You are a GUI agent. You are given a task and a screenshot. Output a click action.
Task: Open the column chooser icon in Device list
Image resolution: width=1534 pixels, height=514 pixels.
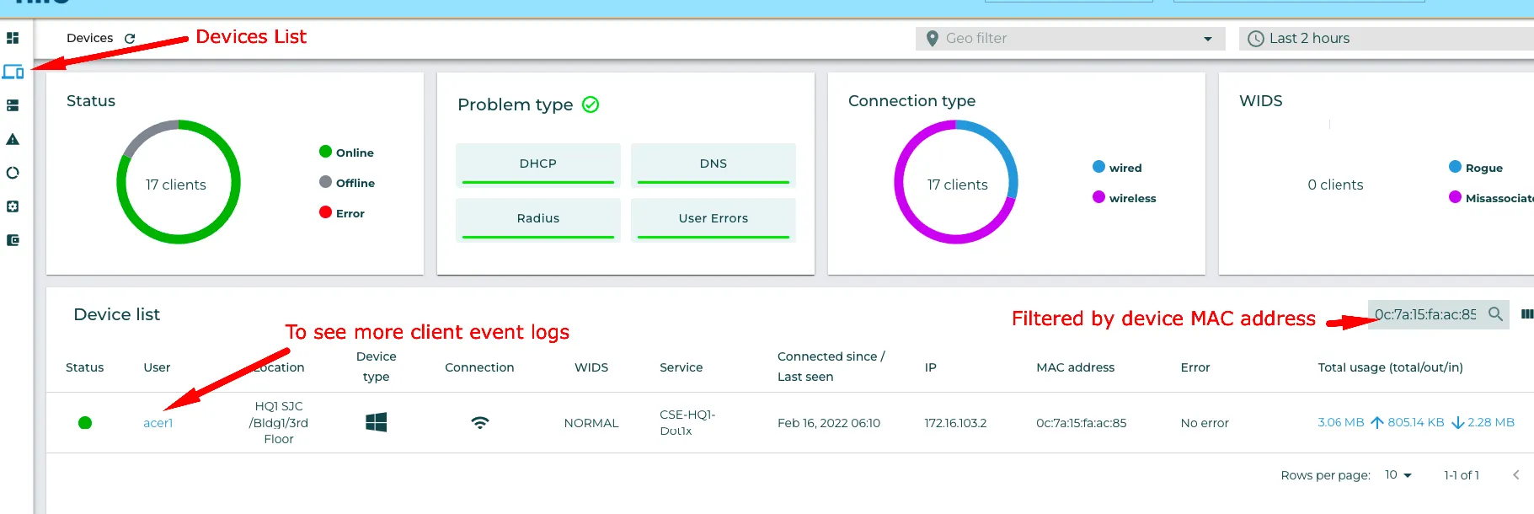pyautogui.click(x=1526, y=314)
